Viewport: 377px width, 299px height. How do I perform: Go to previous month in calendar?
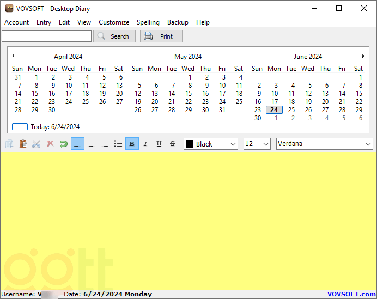coord(13,56)
